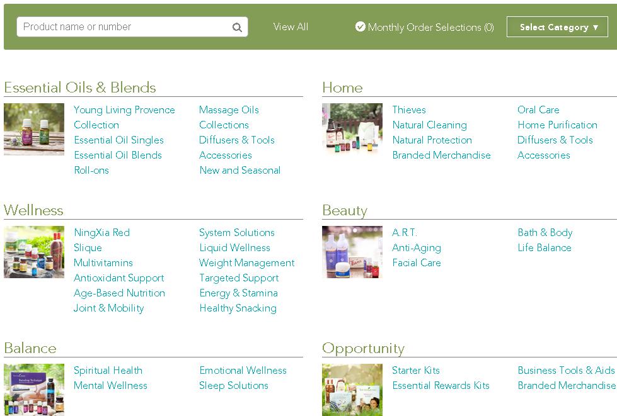The width and height of the screenshot is (617, 416).
Task: Open Branded Merchandise under Home
Action: coord(441,155)
